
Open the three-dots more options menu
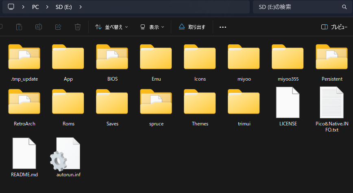[222, 27]
